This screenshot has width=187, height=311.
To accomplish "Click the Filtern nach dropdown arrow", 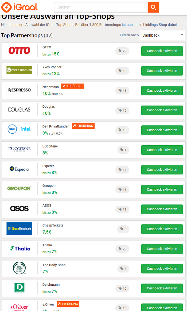I will tap(182, 35).
